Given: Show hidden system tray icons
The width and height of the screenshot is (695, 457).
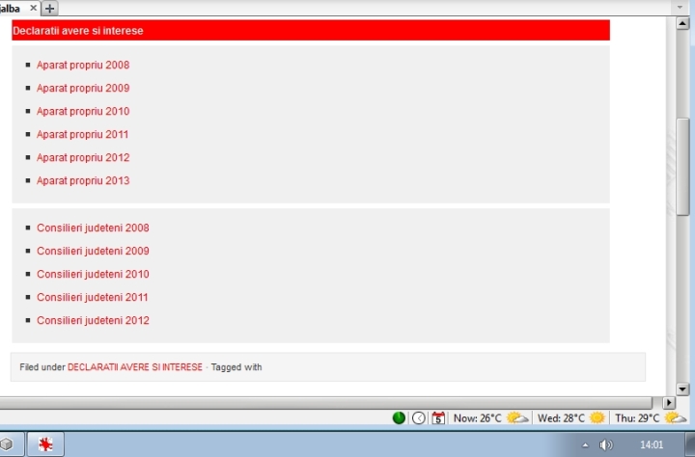Looking at the screenshot, I should (584, 444).
